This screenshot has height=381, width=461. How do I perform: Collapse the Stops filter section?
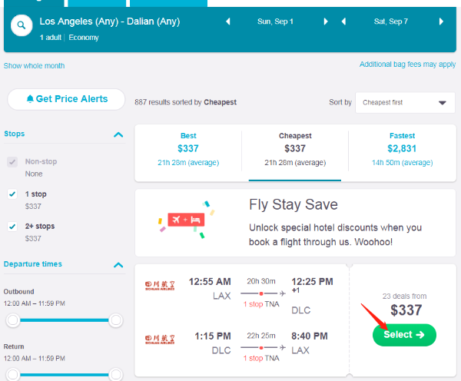click(x=118, y=134)
